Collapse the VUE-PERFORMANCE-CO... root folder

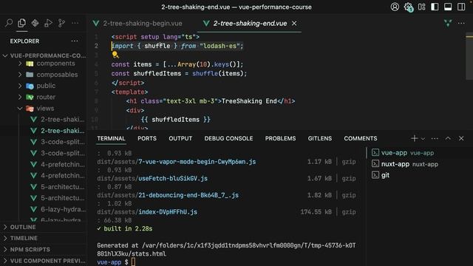coord(44,55)
